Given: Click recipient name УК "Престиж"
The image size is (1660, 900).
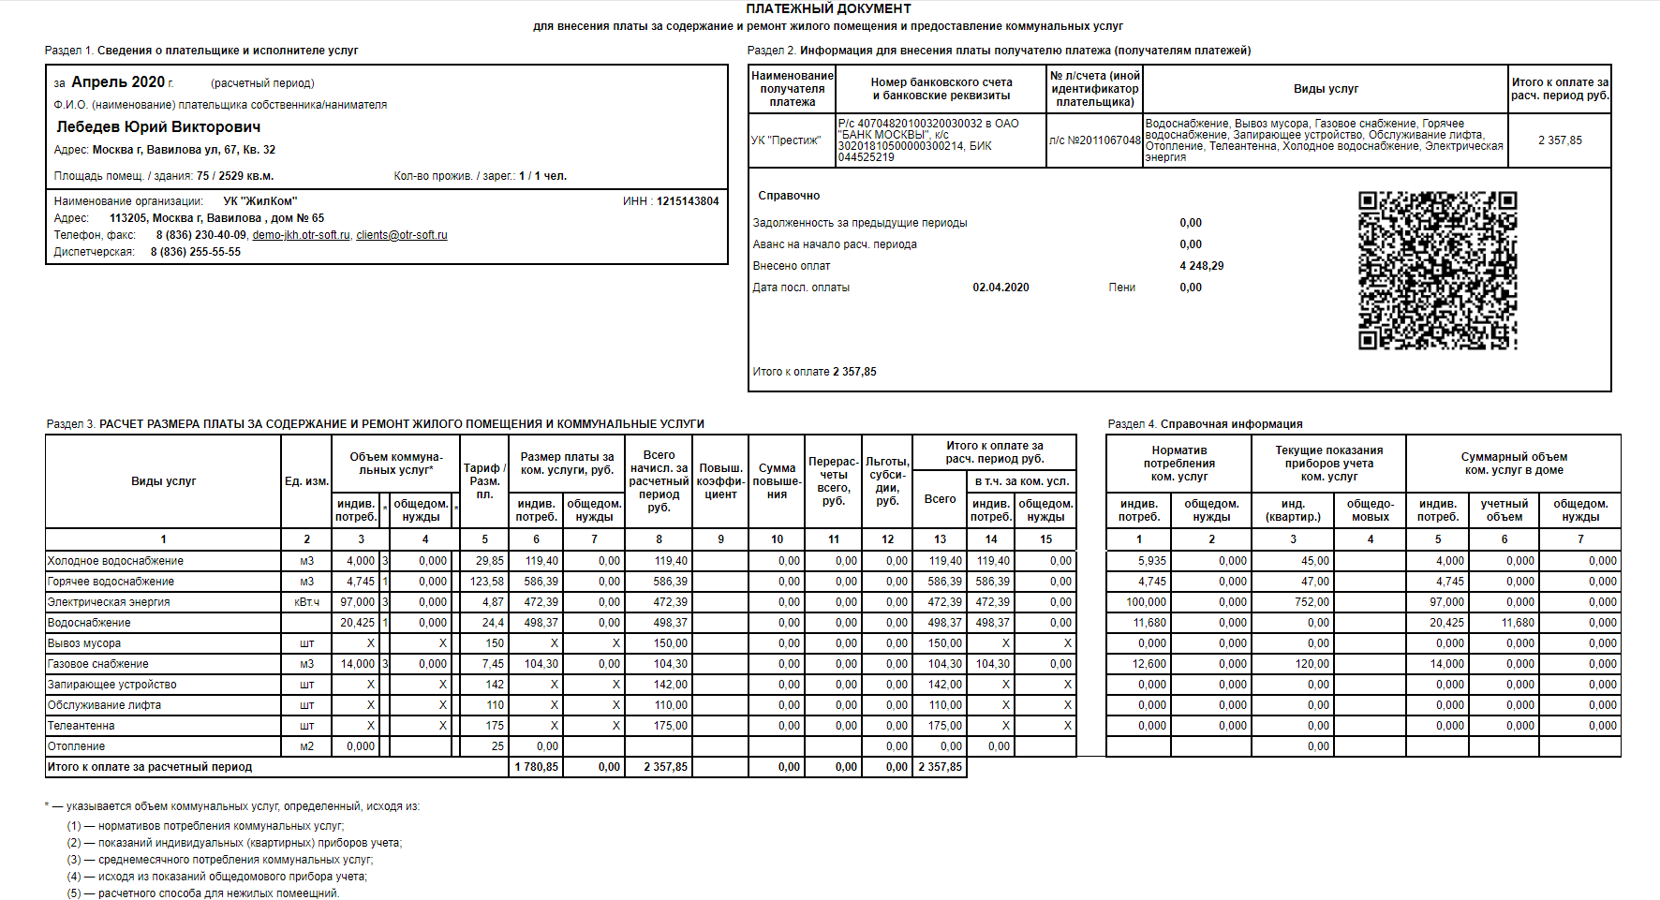Looking at the screenshot, I should pos(786,140).
